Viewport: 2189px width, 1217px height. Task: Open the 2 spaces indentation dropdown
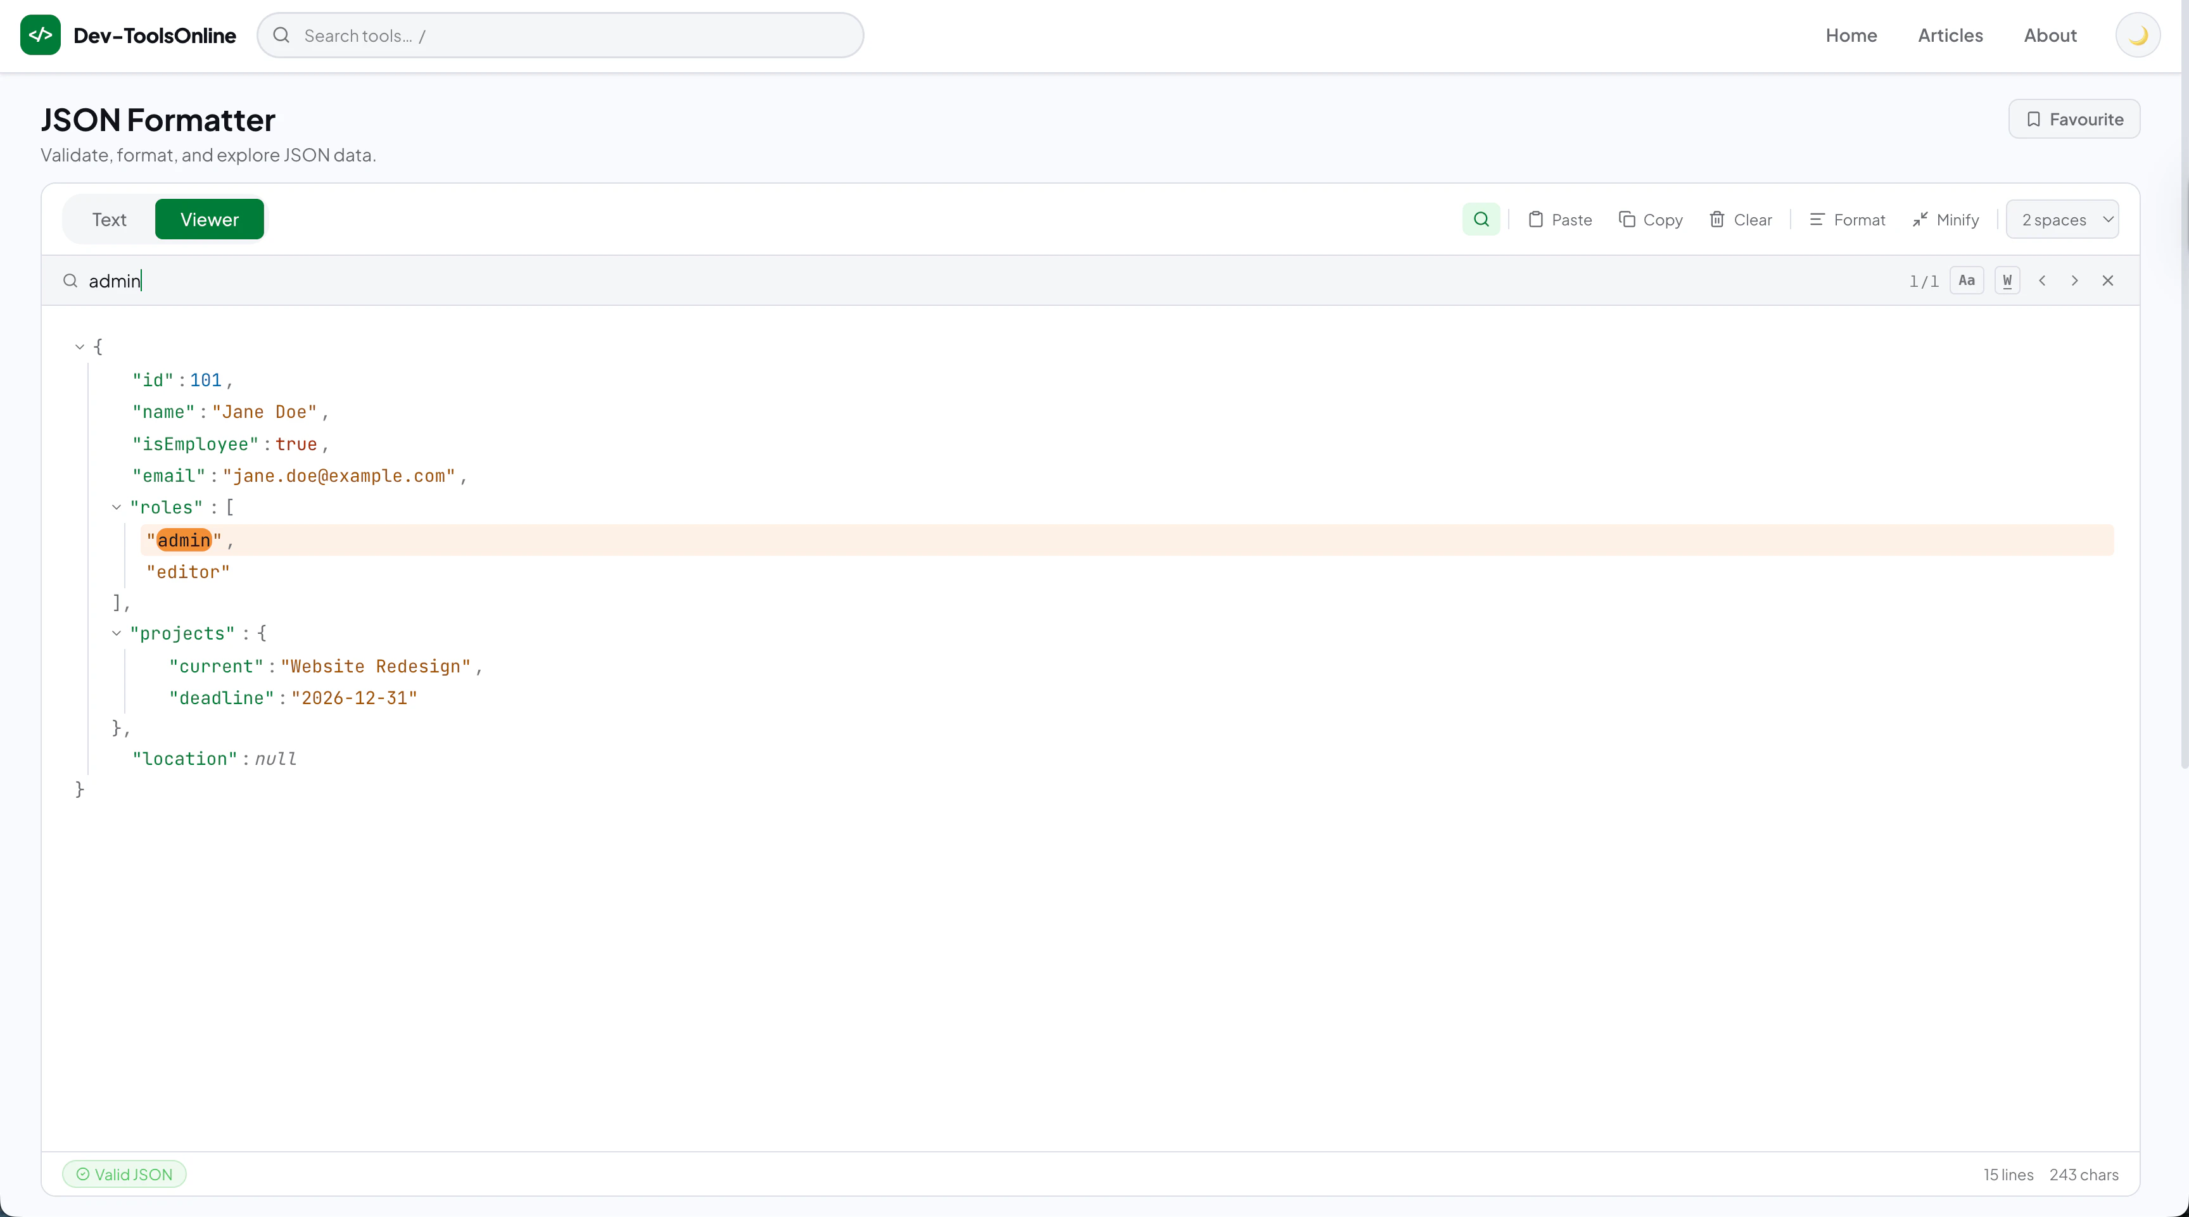click(x=2062, y=219)
